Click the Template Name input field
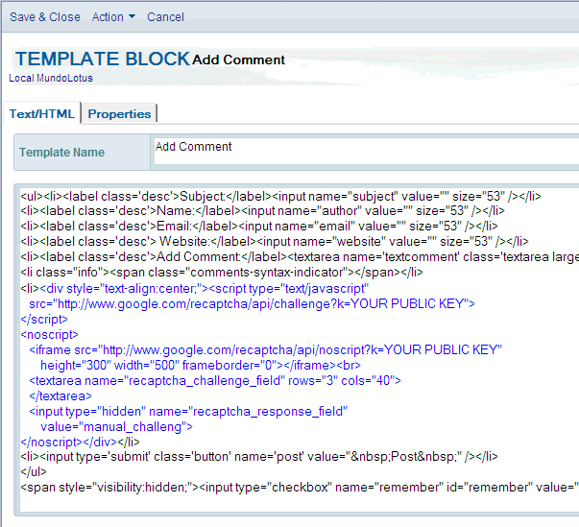 click(366, 152)
